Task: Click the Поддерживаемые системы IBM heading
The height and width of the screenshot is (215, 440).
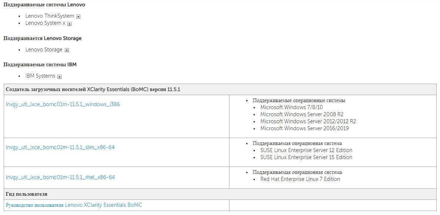Action: [40, 64]
